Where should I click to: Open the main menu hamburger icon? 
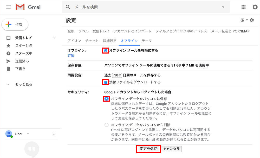click(x=8, y=7)
